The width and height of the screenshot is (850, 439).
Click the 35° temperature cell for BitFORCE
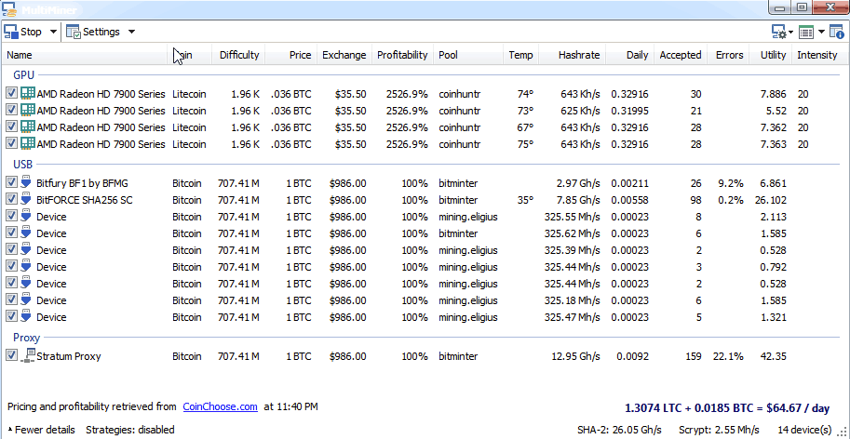(525, 200)
